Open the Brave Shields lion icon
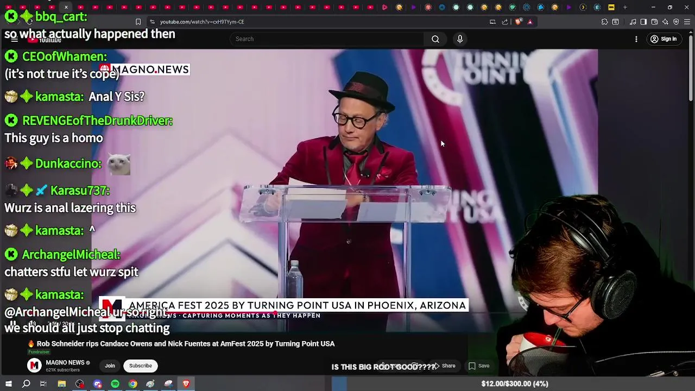The width and height of the screenshot is (695, 391). (518, 22)
